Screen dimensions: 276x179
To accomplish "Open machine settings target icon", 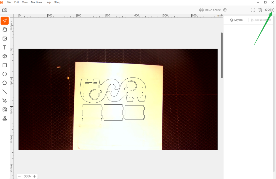I will pyautogui.click(x=225, y=10).
